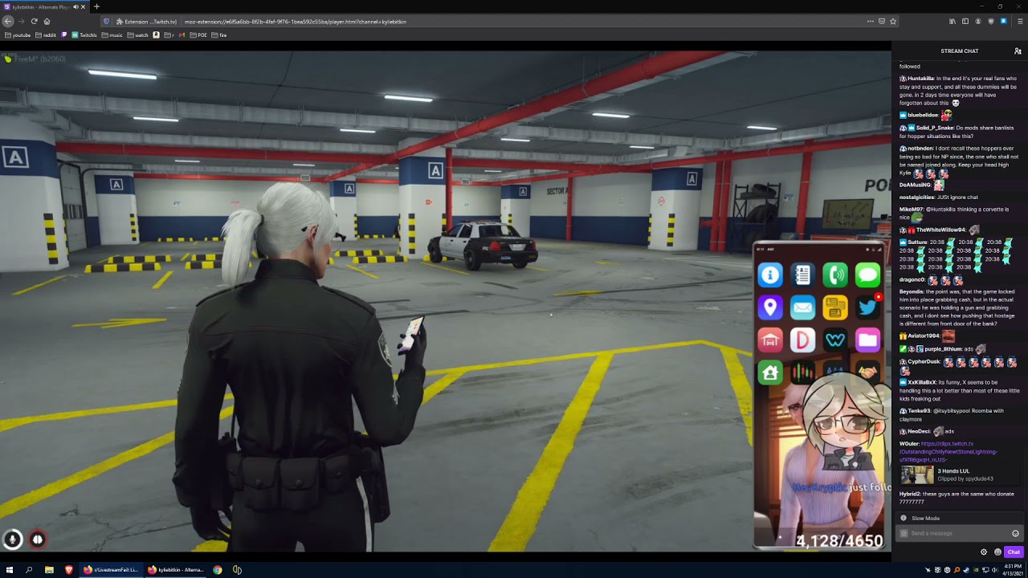Open the blue mail envelope app
This screenshot has width=1028, height=578.
pyautogui.click(x=802, y=307)
